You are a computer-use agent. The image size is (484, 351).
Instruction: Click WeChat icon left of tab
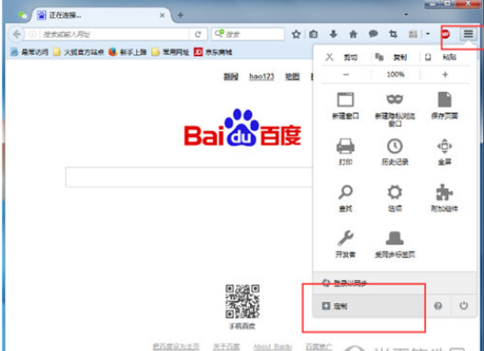point(23,15)
